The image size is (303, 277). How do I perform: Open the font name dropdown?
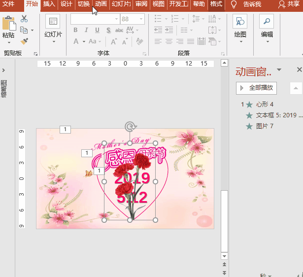[x=116, y=19]
